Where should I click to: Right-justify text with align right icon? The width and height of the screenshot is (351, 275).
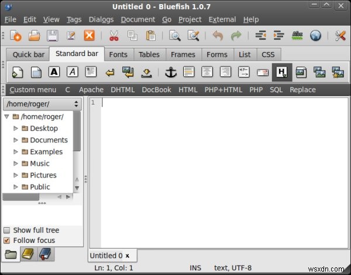[225, 72]
